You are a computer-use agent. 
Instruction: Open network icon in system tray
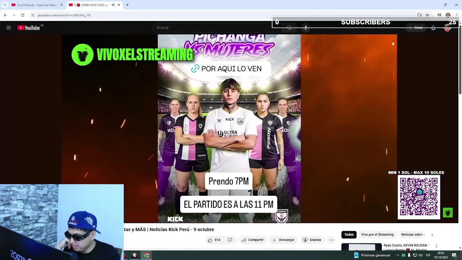(x=415, y=255)
